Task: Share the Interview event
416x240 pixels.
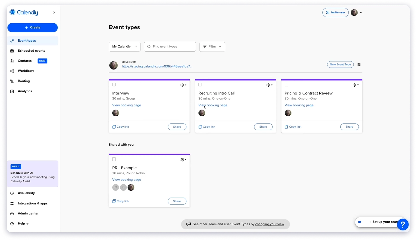Action: [x=177, y=127]
